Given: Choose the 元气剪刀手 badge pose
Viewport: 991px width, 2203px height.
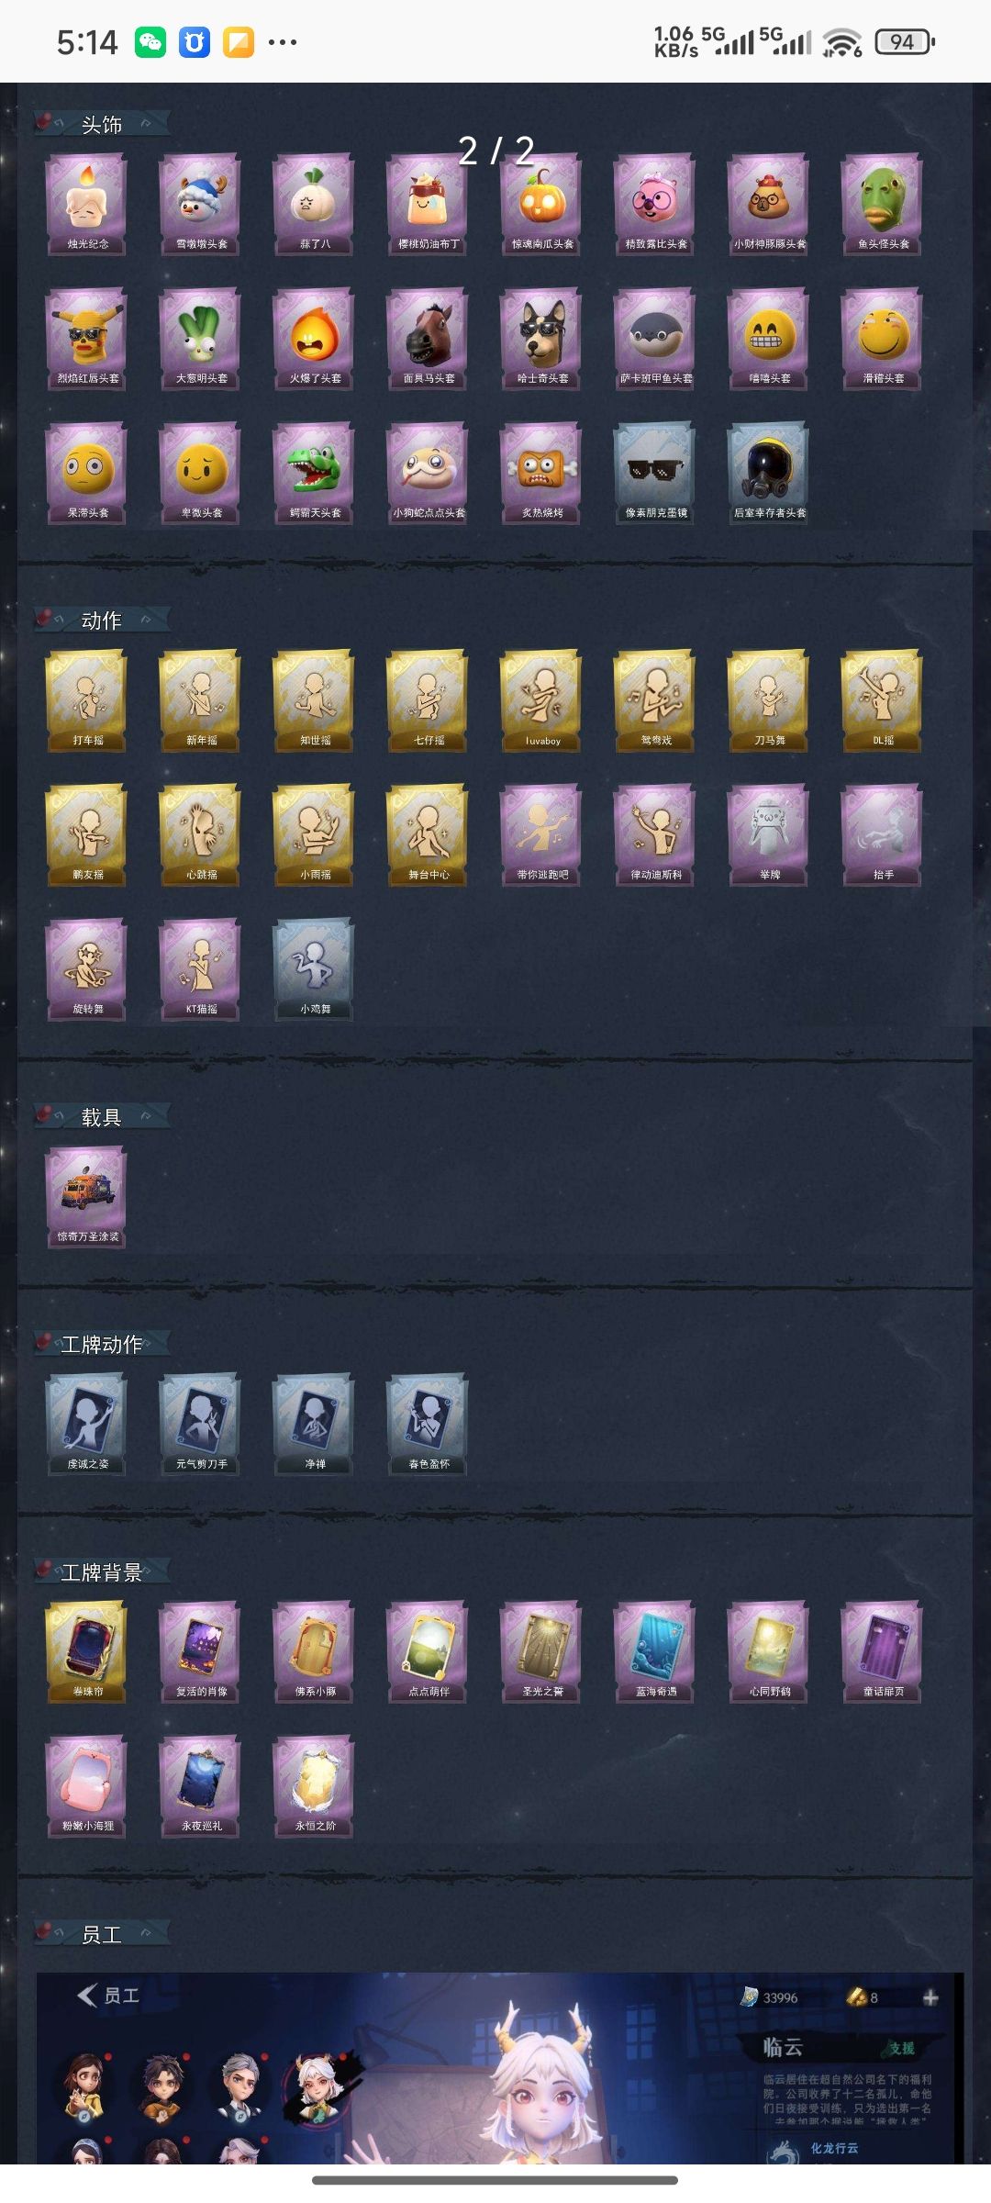Looking at the screenshot, I should [x=201, y=1425].
